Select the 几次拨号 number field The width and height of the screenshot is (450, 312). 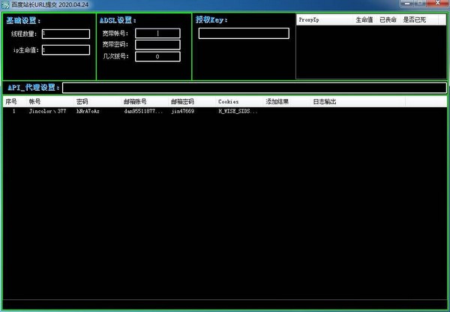[x=157, y=56]
